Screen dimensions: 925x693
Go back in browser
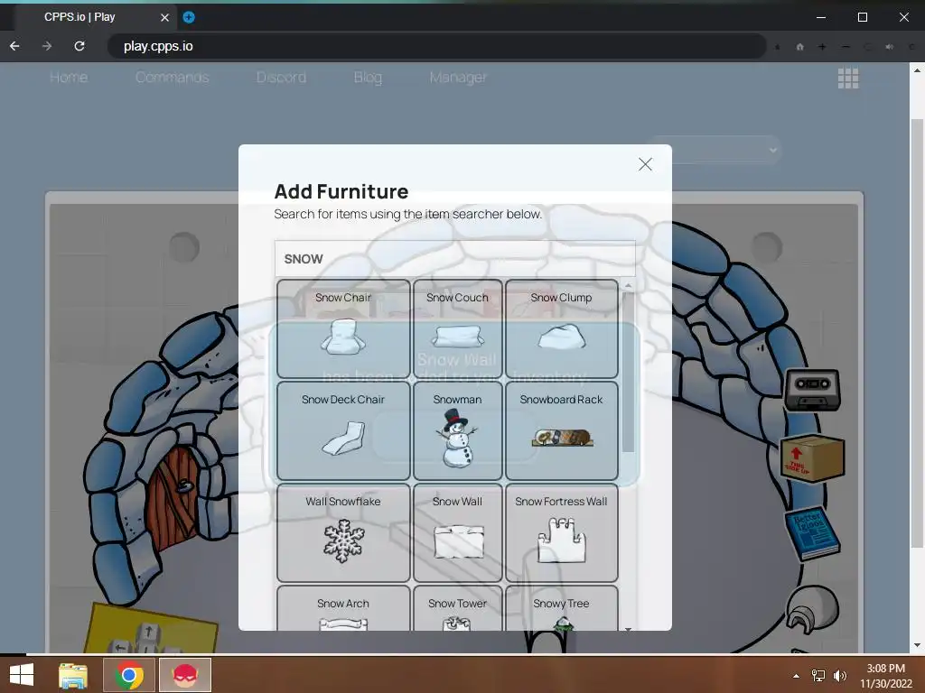click(14, 46)
